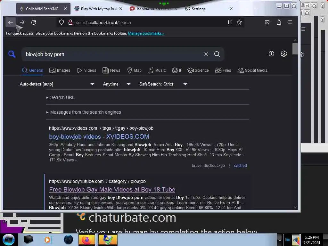Save the page to Pocket
The width and height of the screenshot is (328, 246).
(267, 22)
